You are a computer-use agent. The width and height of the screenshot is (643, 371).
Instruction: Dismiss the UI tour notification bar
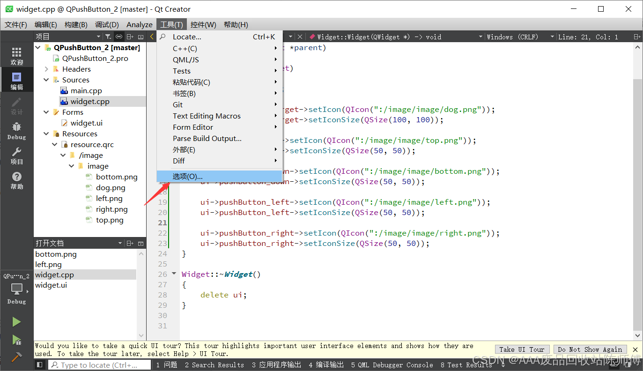point(635,349)
